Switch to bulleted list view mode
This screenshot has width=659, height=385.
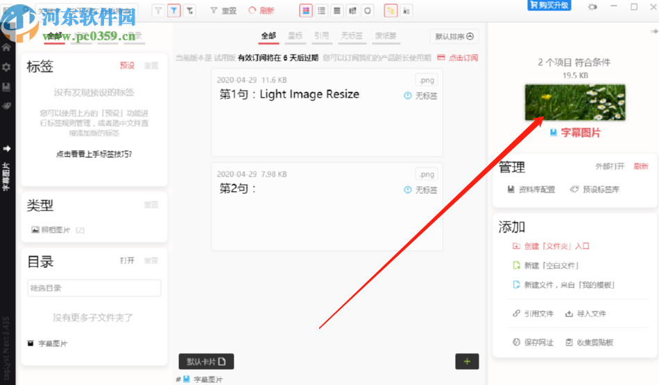(x=321, y=10)
